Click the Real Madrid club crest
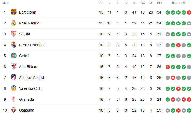192x115 pixels. (x=14, y=23)
